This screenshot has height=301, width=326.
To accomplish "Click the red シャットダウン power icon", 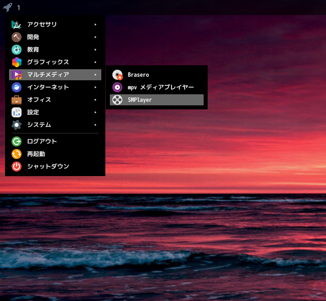I will coord(17,167).
